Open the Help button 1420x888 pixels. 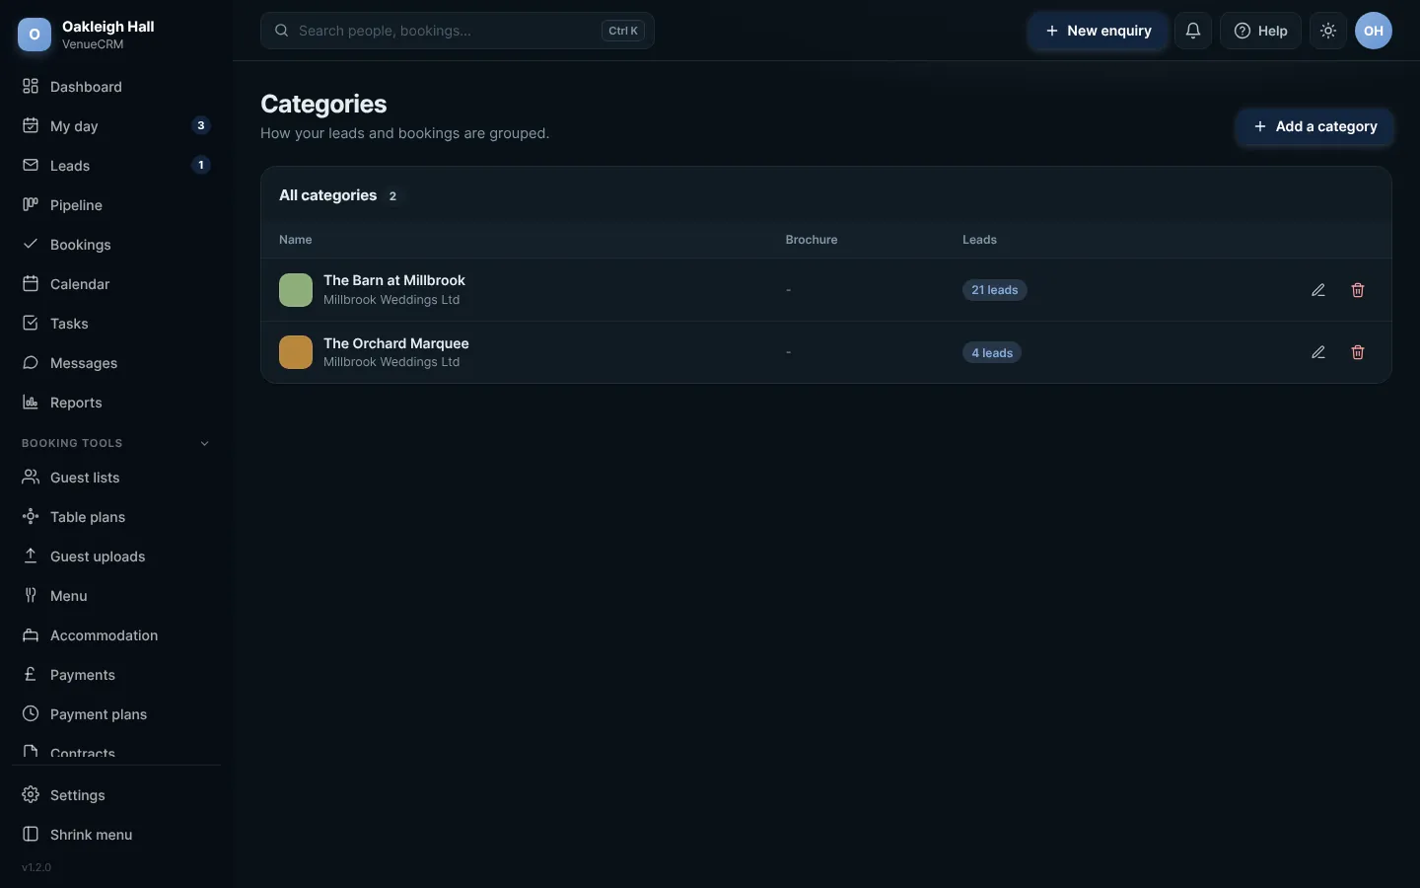[x=1260, y=31]
